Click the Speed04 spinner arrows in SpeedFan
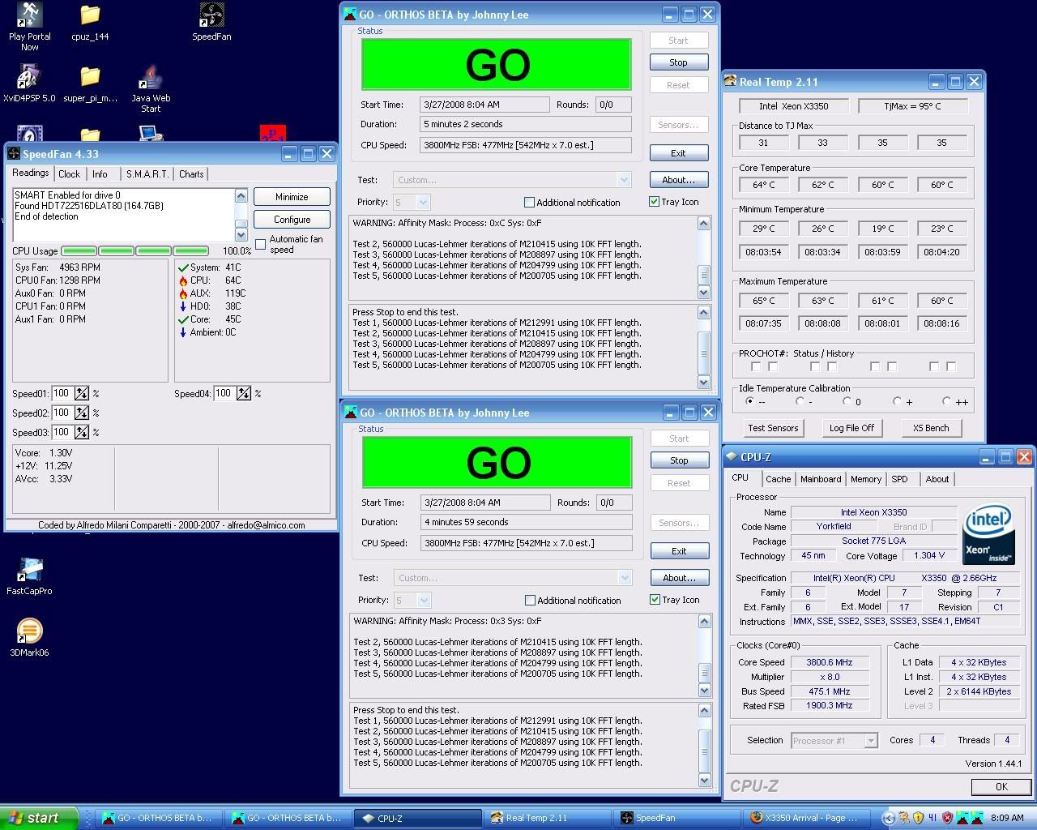 pos(244,394)
